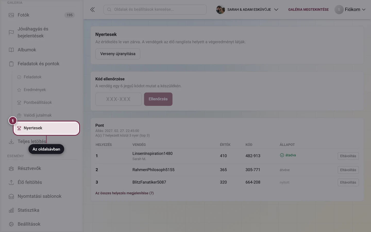Viewport: 371px width, 232px height.
Task: Select the Eredmények submenu item
Action: tap(46, 90)
